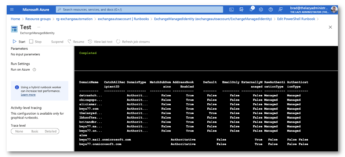Image resolution: width=345 pixels, height=157 pixels.
Task: Open the Help question mark icon
Action: pyautogui.click(x=271, y=10)
